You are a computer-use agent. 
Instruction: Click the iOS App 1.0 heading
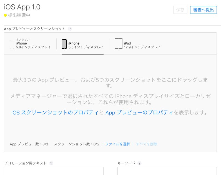[22, 7]
